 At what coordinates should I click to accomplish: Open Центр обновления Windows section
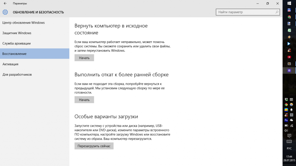pyautogui.click(x=35, y=23)
